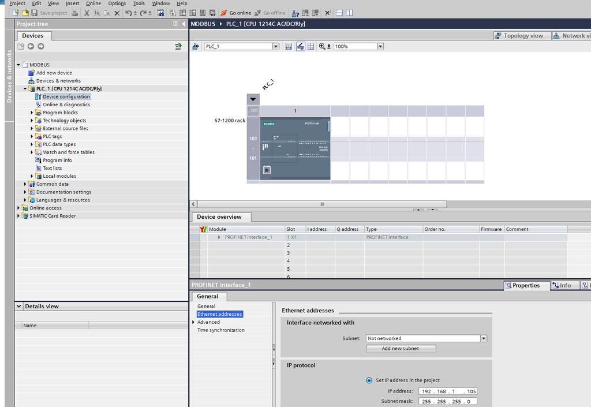
Task: Click the Print toolbar icon
Action: (x=74, y=13)
